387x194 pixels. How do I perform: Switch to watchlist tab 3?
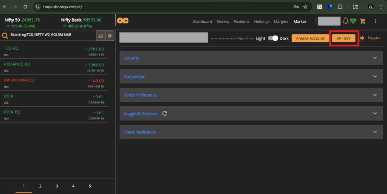pyautogui.click(x=57, y=186)
